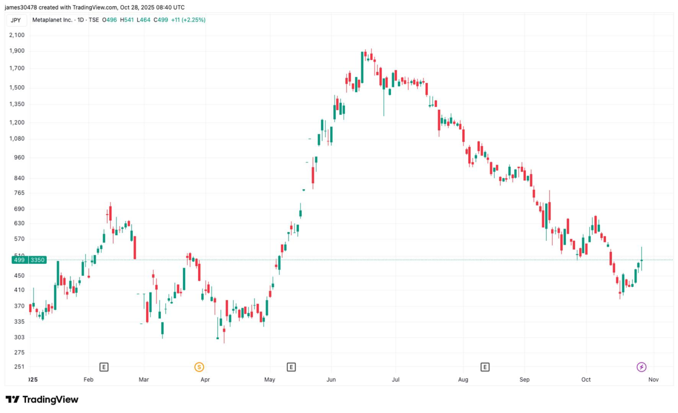Click the Oct label on the time axis

[586, 379]
